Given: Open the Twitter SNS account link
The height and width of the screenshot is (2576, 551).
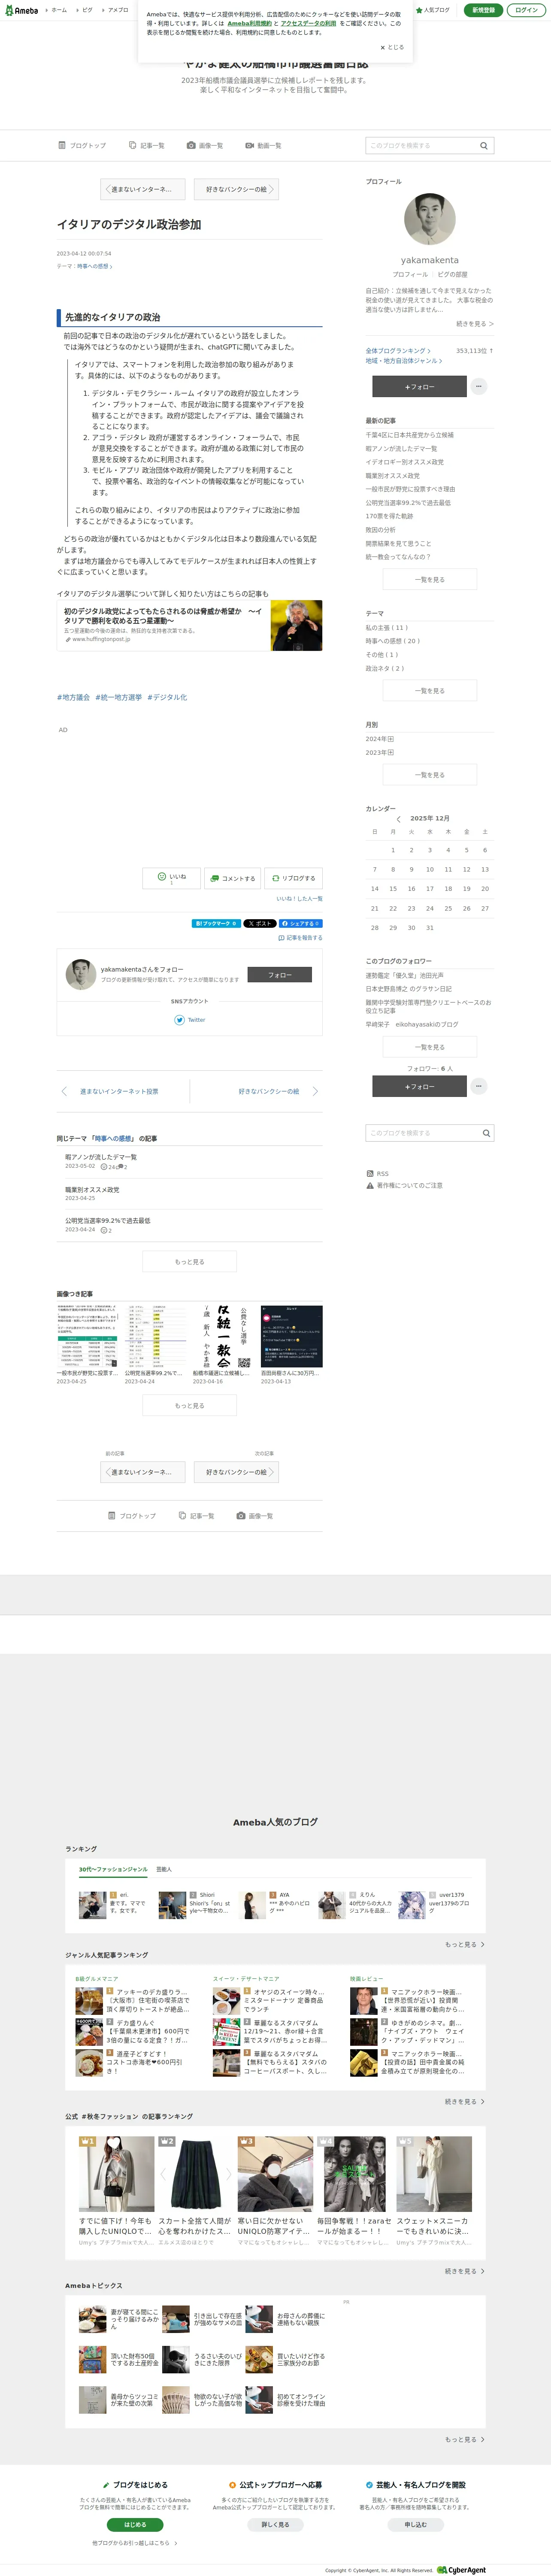Looking at the screenshot, I should (x=190, y=1020).
